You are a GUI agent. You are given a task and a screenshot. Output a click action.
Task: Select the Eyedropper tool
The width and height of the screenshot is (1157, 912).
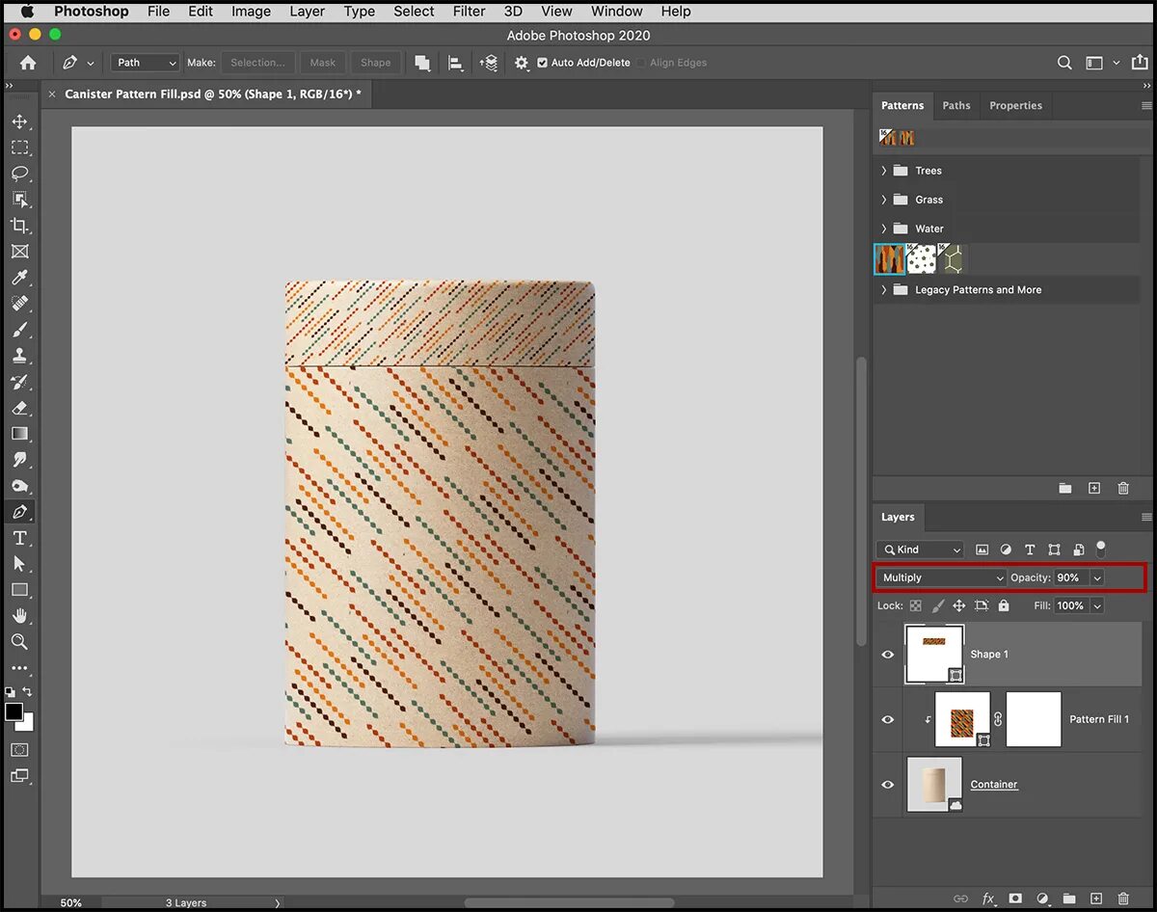click(19, 278)
